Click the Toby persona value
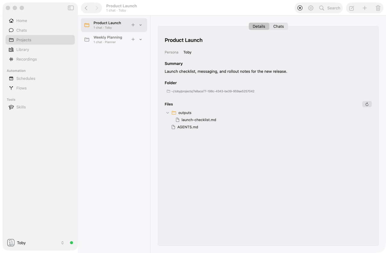This screenshot has height=253, width=386. 187,52
